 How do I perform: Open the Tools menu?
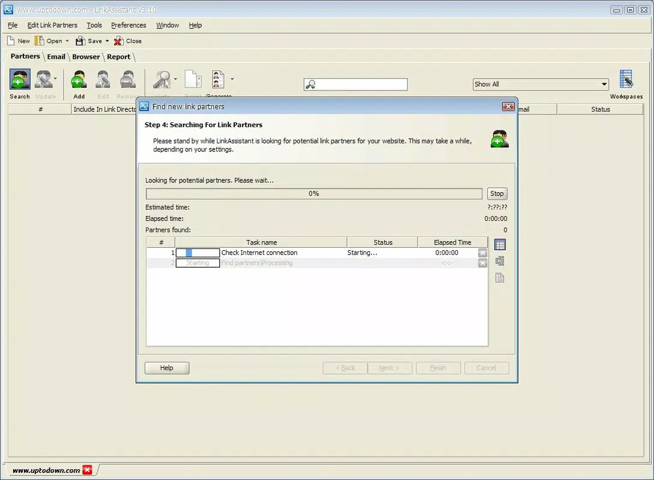(94, 25)
